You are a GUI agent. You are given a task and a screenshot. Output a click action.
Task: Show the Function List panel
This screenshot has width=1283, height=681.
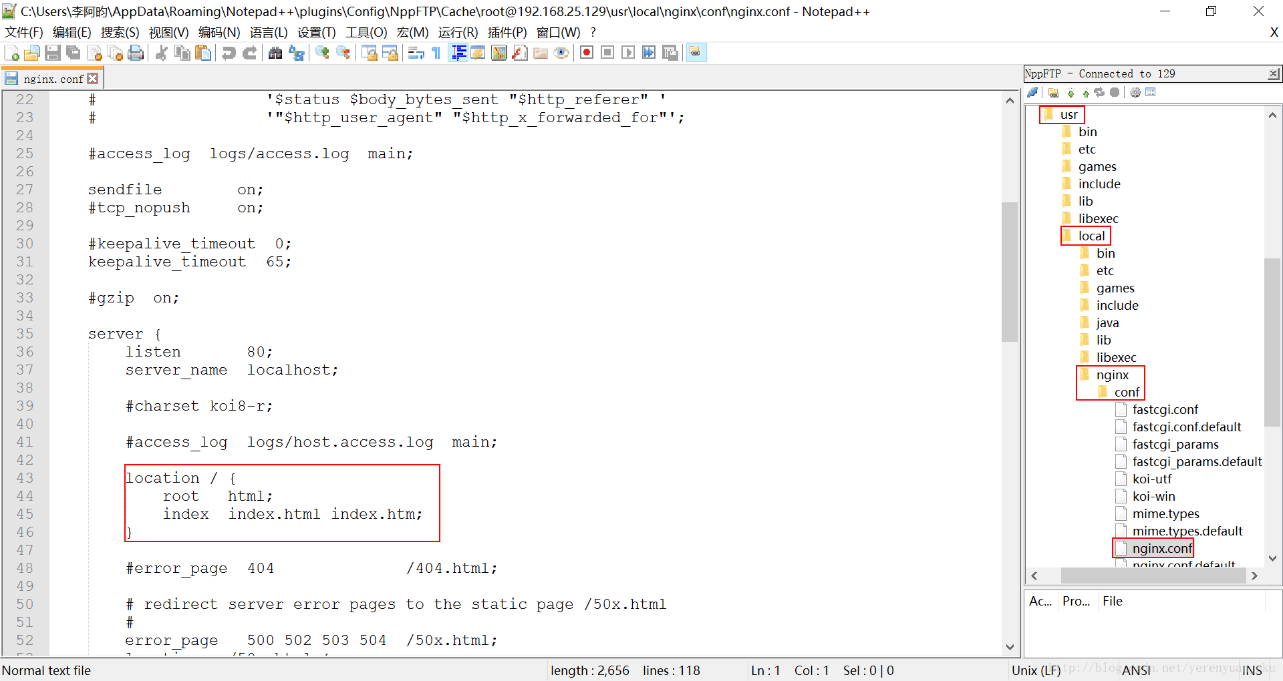[520, 53]
